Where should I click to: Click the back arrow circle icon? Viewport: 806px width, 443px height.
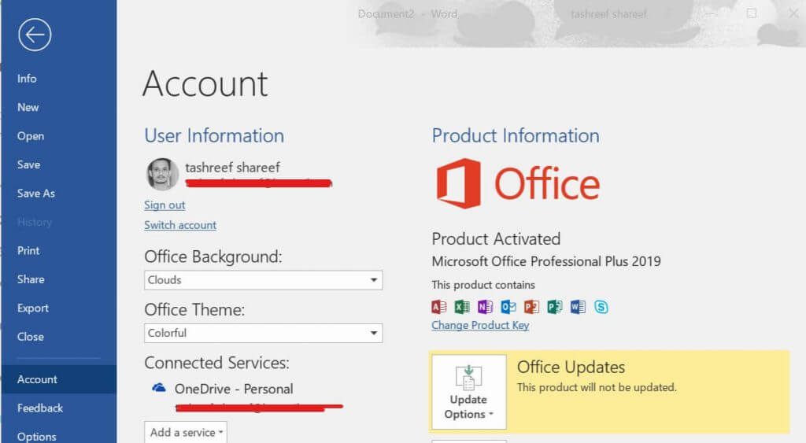[x=35, y=35]
